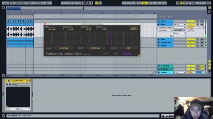Start playback with the Play button
The image size is (213, 119).
[x=82, y=3]
